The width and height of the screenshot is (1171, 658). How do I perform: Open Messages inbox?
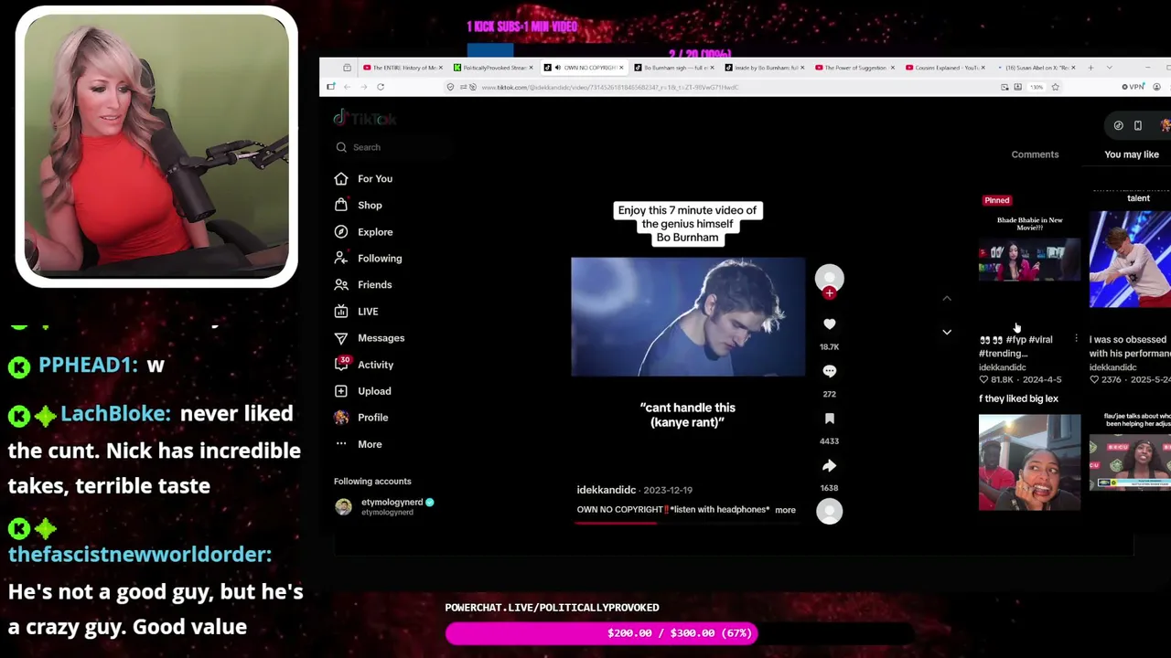tap(370, 338)
